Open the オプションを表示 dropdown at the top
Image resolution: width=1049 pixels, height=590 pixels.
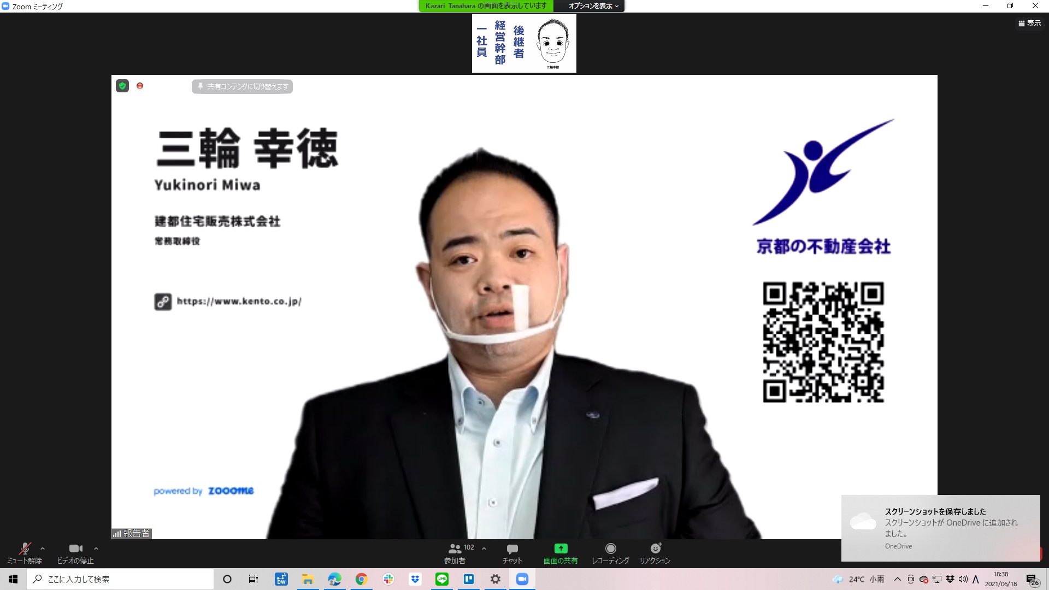pos(593,6)
